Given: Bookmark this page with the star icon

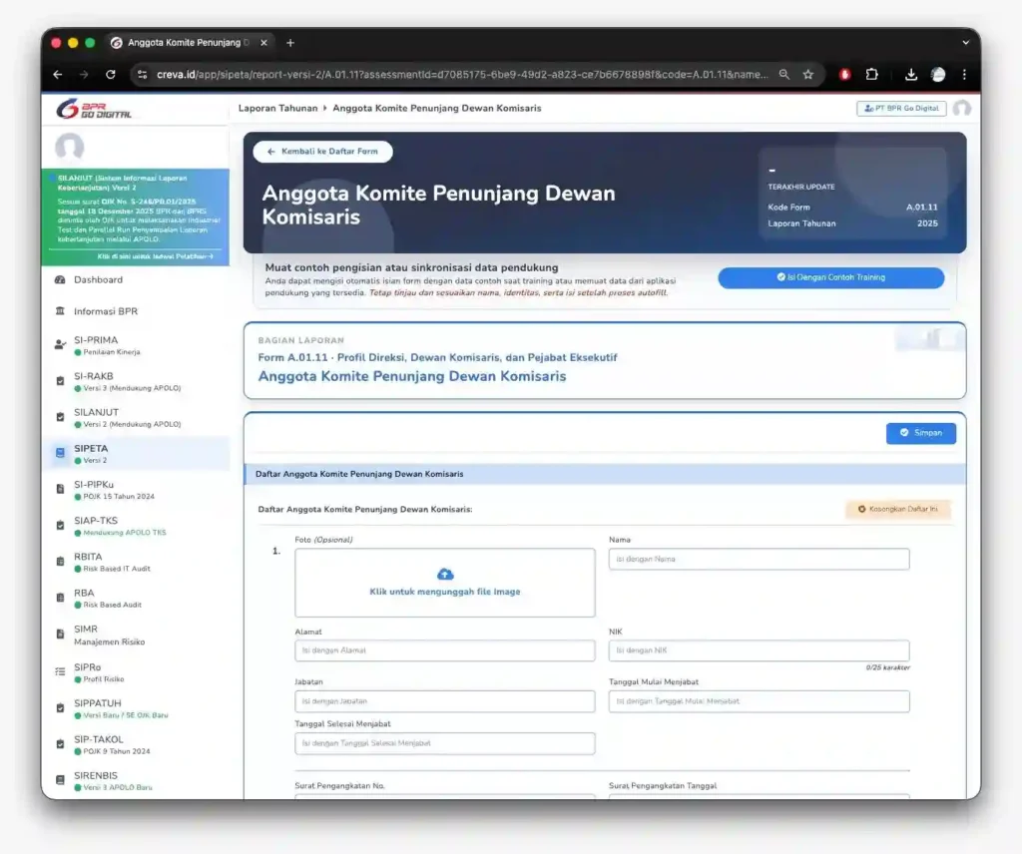Looking at the screenshot, I should point(808,75).
